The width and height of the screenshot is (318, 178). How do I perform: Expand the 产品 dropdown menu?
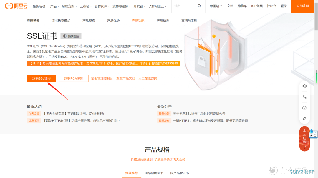coord(54,6)
